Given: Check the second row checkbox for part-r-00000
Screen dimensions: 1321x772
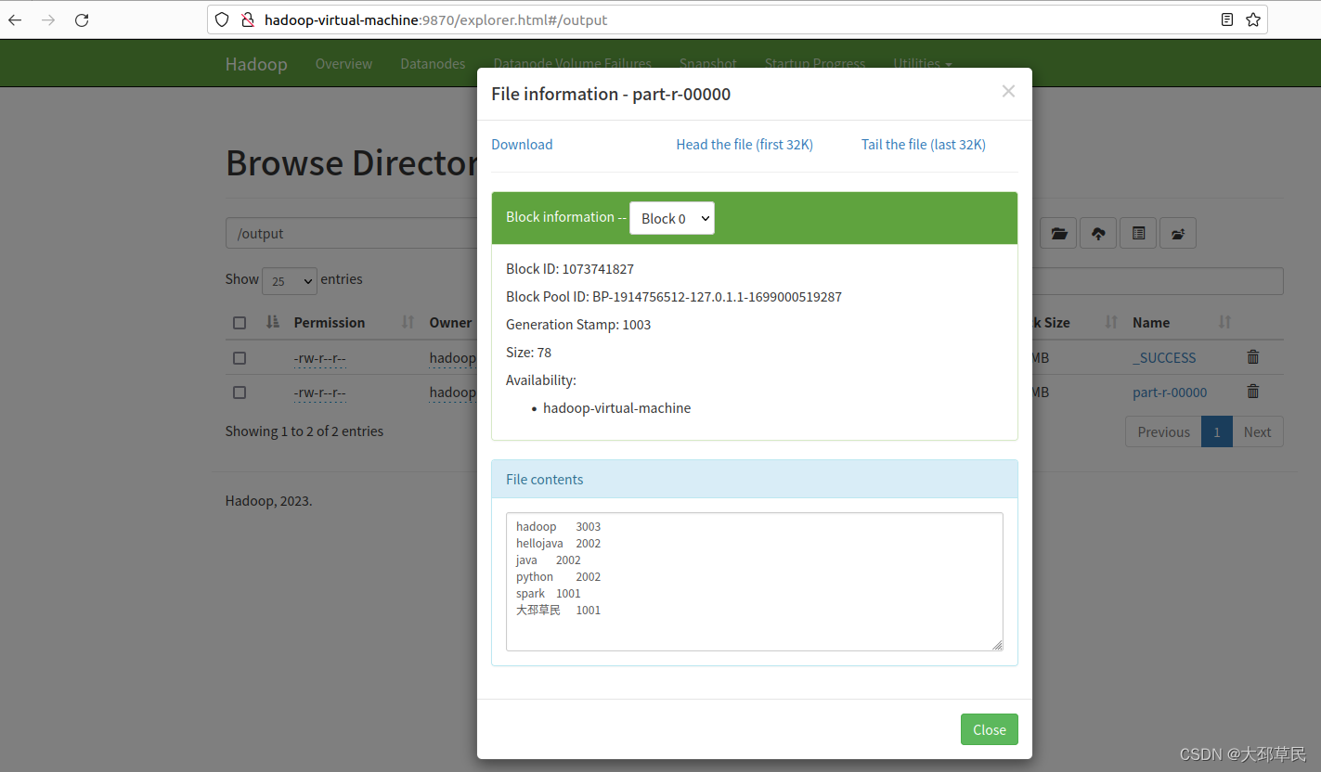Looking at the screenshot, I should (240, 392).
